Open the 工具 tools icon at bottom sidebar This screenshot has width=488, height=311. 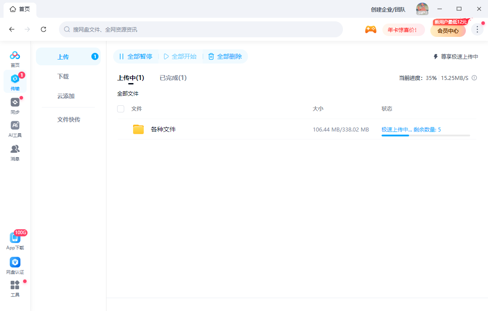(x=15, y=286)
